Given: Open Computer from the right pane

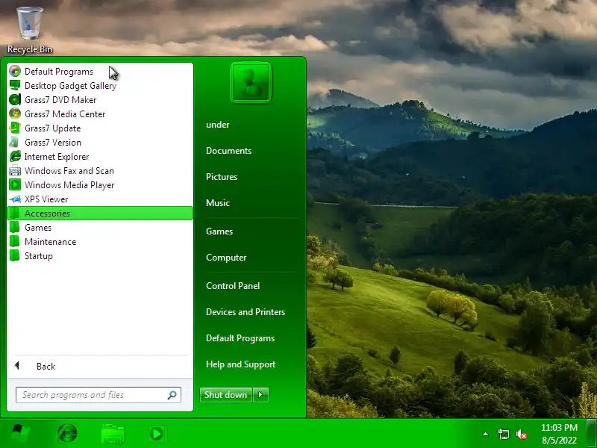Looking at the screenshot, I should point(226,258).
